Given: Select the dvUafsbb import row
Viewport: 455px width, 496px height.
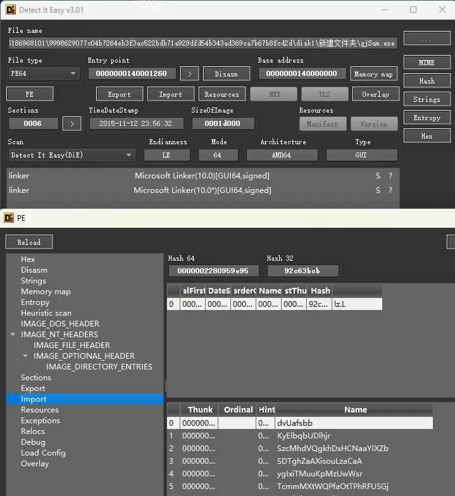Looking at the screenshot, I should tap(300, 423).
